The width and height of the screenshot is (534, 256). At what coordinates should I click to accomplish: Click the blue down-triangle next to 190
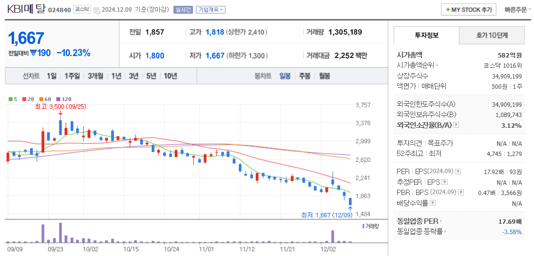pos(33,53)
